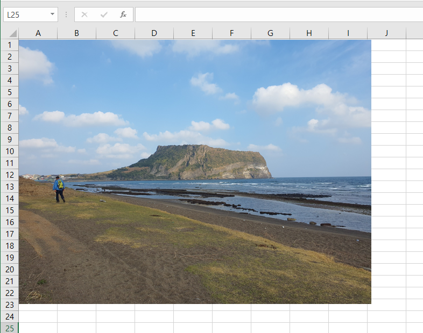This screenshot has width=423, height=333.
Task: Select column A header
Action: tap(38, 33)
